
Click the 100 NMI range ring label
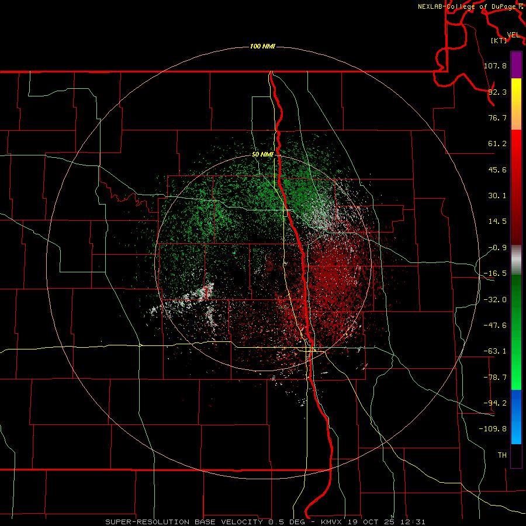(x=262, y=46)
